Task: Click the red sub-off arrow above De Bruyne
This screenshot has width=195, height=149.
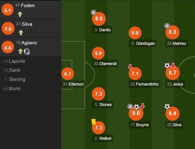Action: tap(142, 106)
